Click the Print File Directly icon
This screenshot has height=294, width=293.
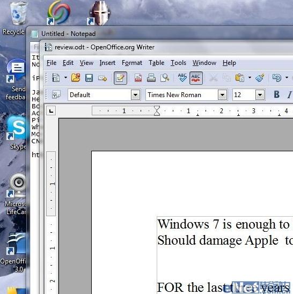[151, 78]
